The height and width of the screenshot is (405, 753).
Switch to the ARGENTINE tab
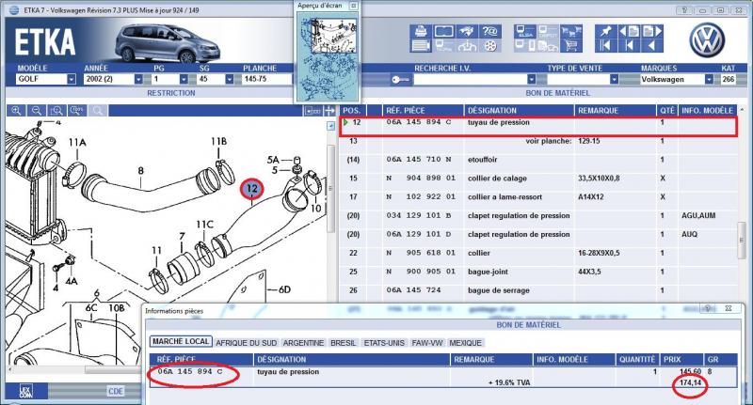tap(303, 343)
